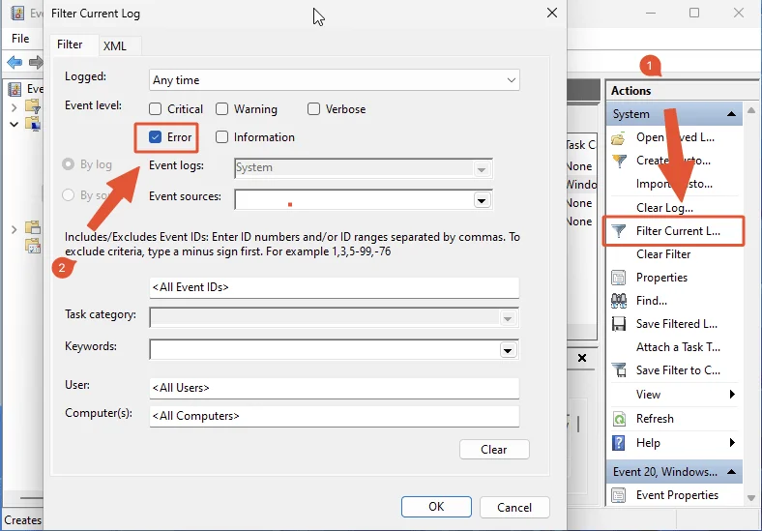Click the OK button
The height and width of the screenshot is (531, 762).
[436, 507]
